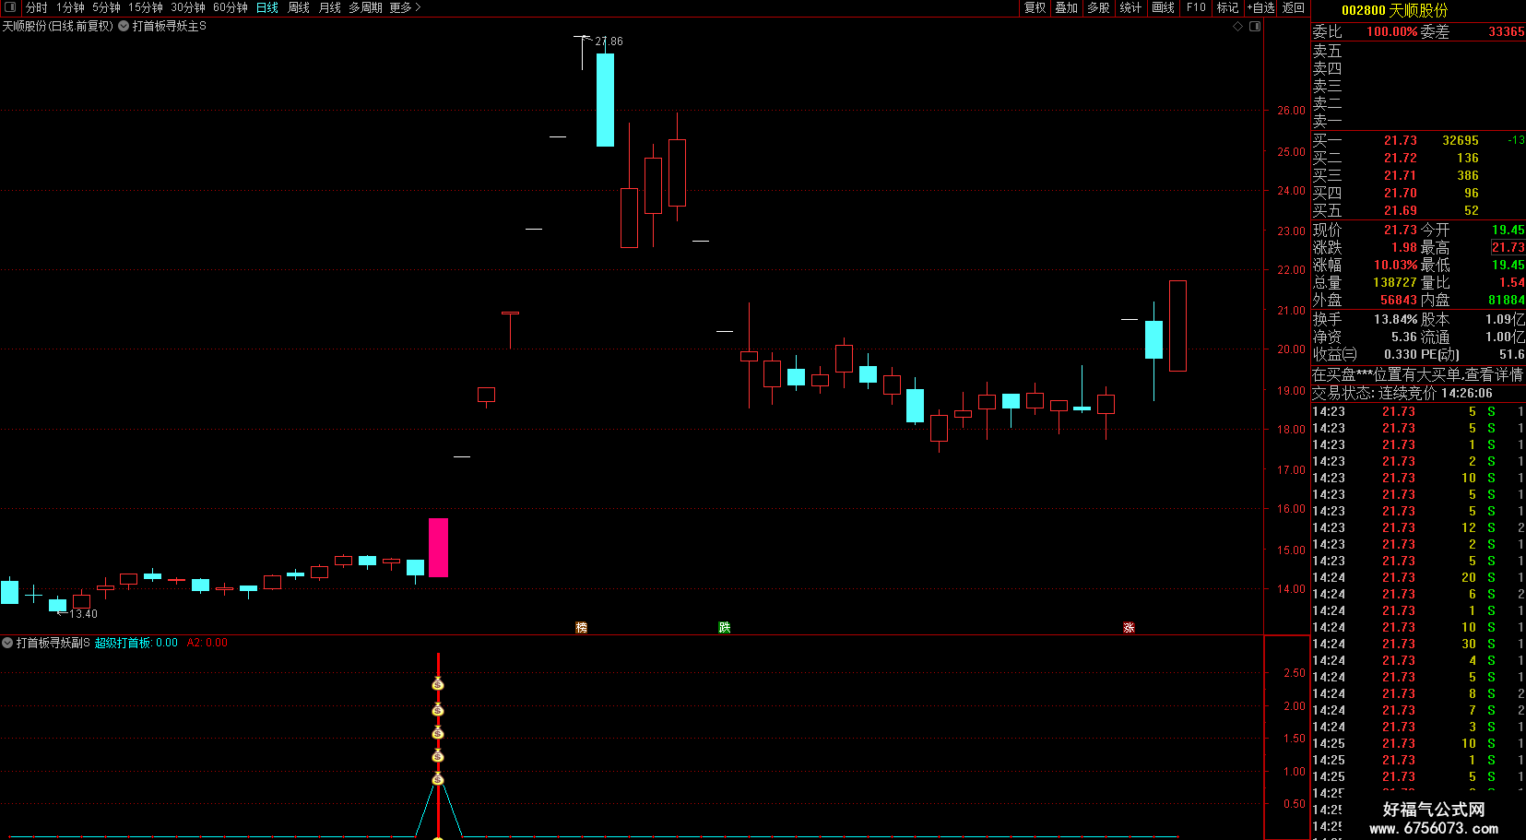The height and width of the screenshot is (840, 1526).
Task: Select the 月线 monthly chart tab
Action: [x=330, y=7]
